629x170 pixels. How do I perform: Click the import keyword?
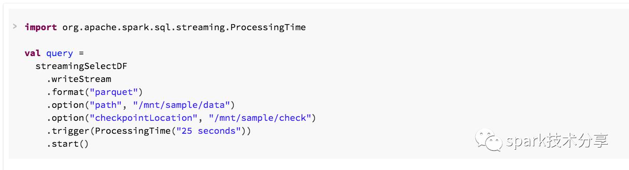point(41,28)
